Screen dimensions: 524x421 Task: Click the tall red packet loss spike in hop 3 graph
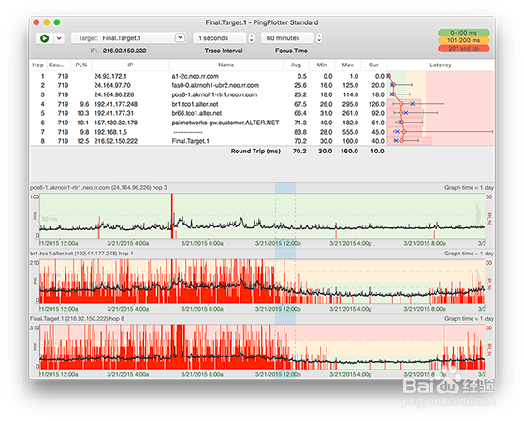(x=172, y=215)
